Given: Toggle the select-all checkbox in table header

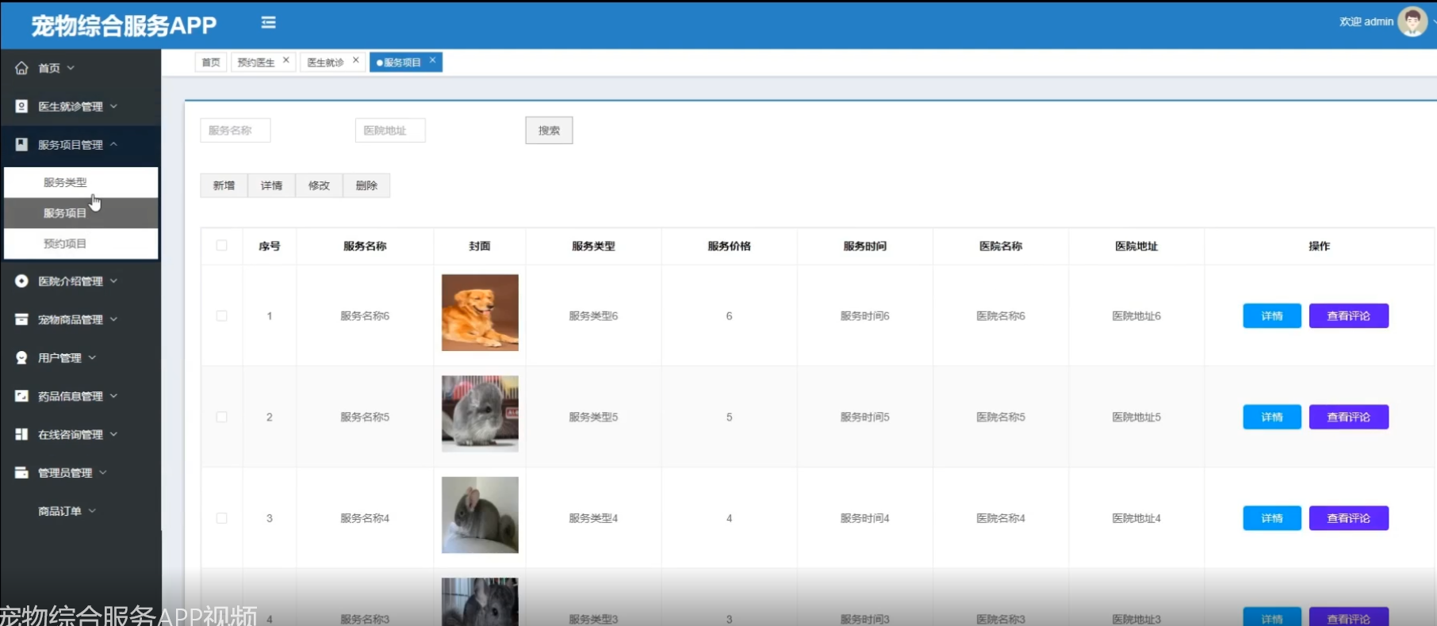Looking at the screenshot, I should click(221, 246).
